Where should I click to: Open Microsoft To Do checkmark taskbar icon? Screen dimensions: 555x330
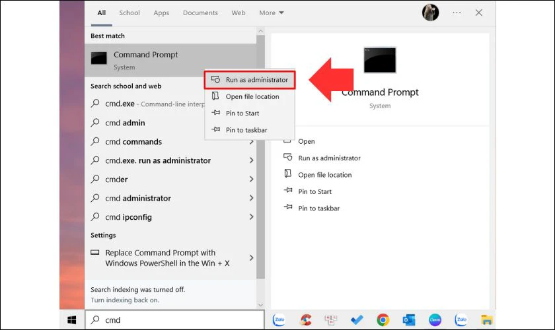(357, 320)
